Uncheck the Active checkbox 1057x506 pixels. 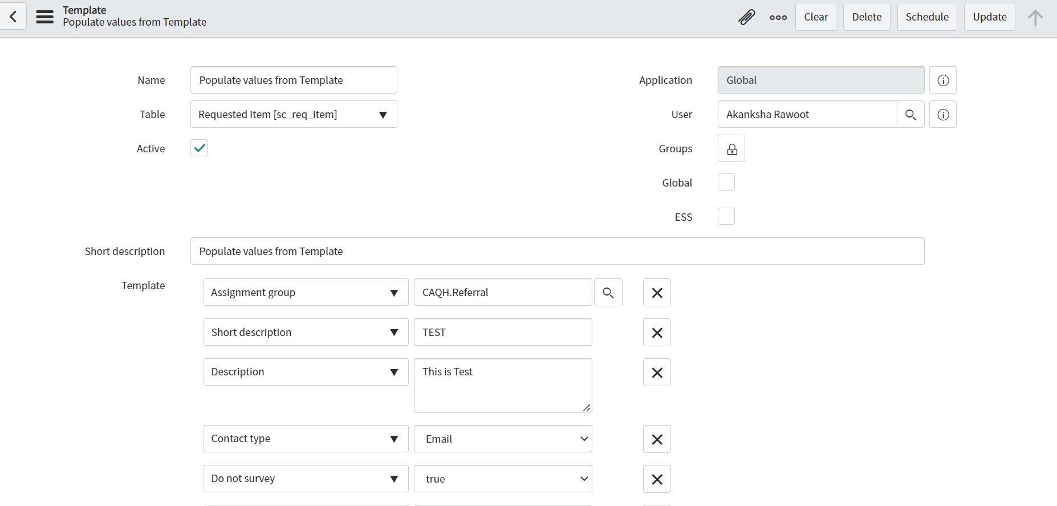[x=199, y=148]
